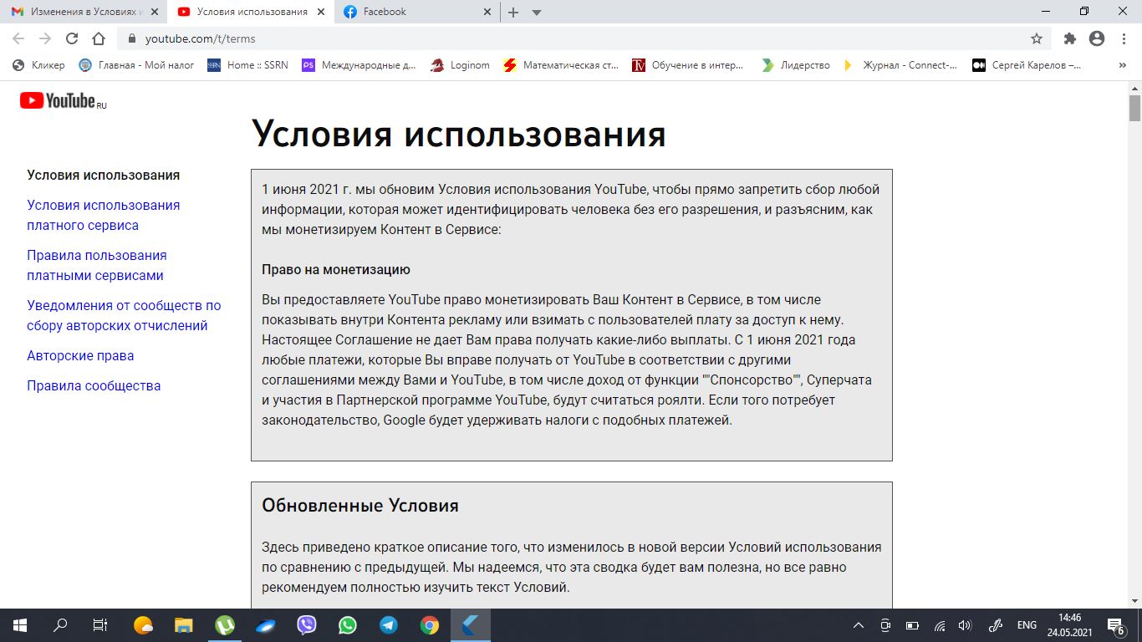Open 'Обучение в интер...' bookmark

click(687, 65)
